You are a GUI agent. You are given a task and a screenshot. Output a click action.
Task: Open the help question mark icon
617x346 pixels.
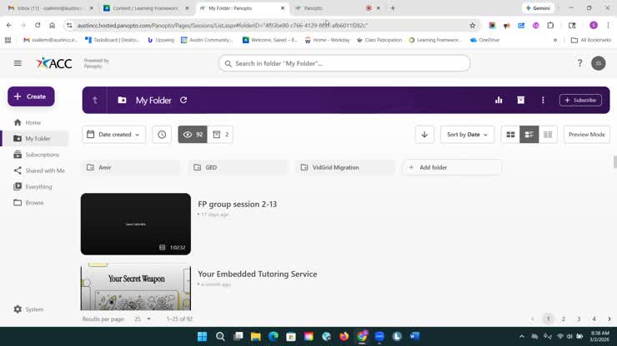point(579,63)
